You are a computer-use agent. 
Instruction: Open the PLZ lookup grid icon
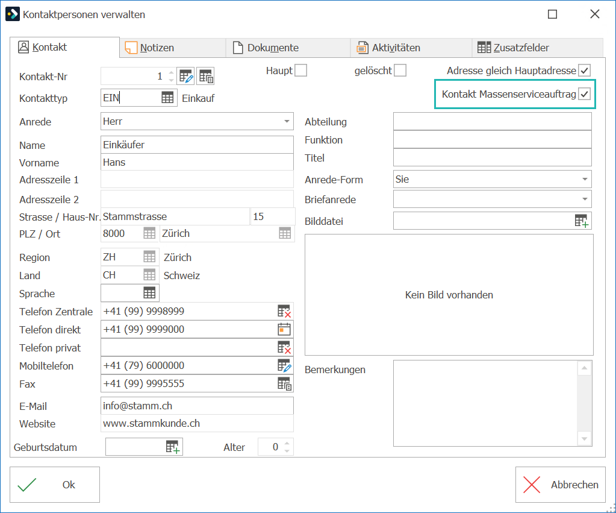tap(149, 233)
